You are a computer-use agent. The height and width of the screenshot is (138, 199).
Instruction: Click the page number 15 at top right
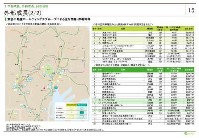191,10
